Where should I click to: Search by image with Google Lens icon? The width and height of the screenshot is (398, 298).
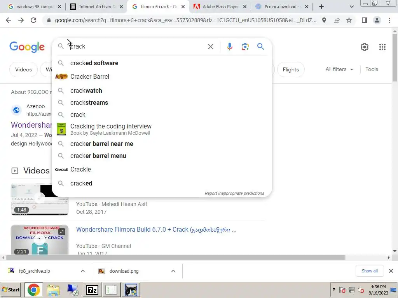(245, 47)
